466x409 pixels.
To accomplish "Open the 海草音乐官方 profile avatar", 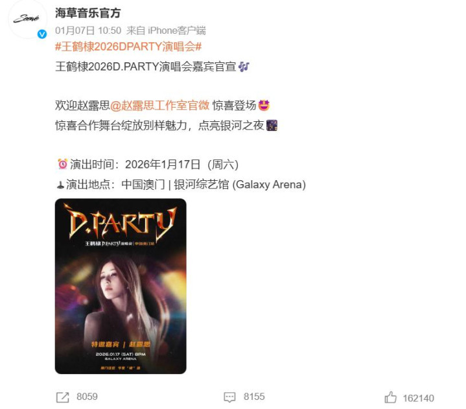I will click(27, 19).
